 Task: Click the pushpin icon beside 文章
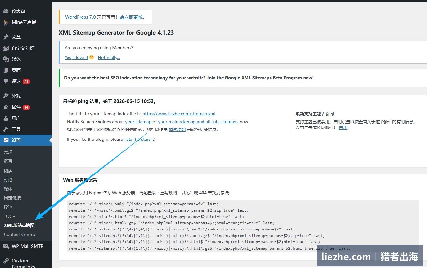coord(6,37)
